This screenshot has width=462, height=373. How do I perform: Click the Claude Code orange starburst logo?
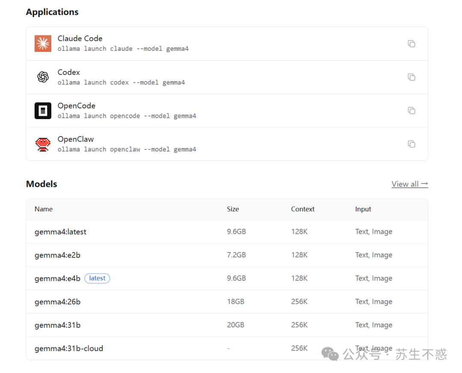(x=43, y=44)
